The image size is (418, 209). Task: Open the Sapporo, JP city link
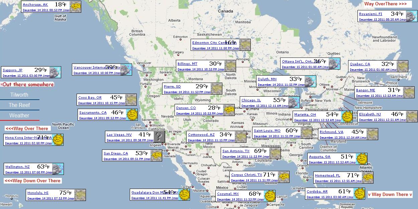coord(12,70)
